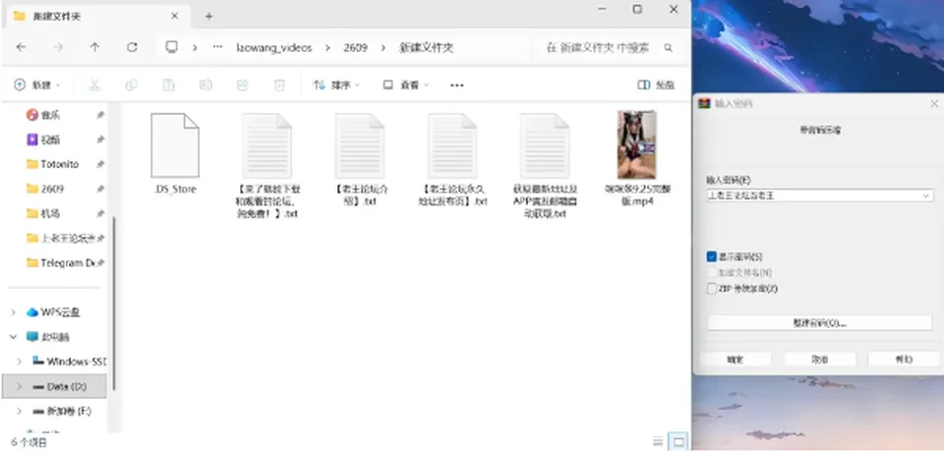The height and width of the screenshot is (452, 944).
Task: Click the 整理密码 (Organize passwords) button
Action: pyautogui.click(x=819, y=323)
